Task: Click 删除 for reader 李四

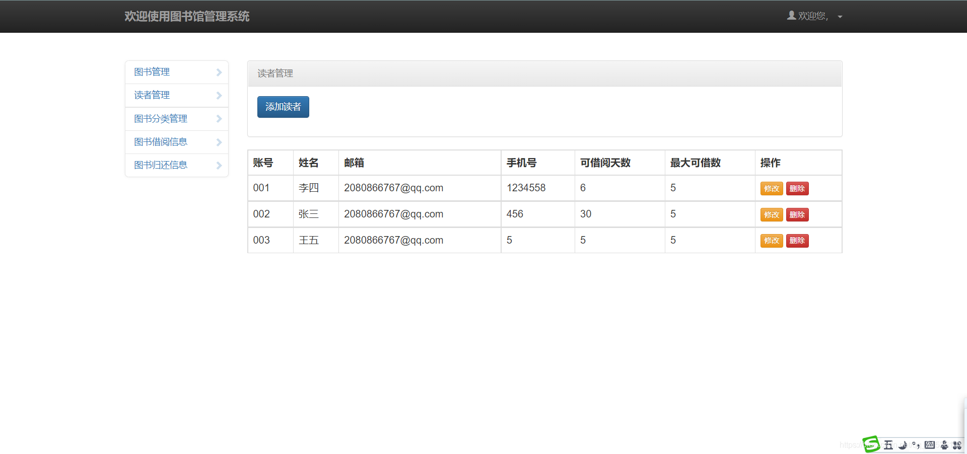Action: pyautogui.click(x=797, y=188)
